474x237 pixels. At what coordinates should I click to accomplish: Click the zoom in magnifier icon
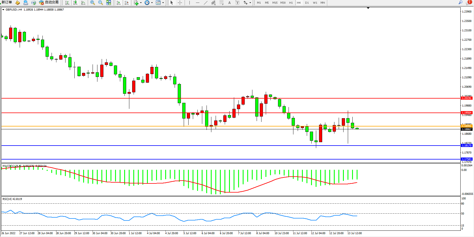(x=93, y=3)
